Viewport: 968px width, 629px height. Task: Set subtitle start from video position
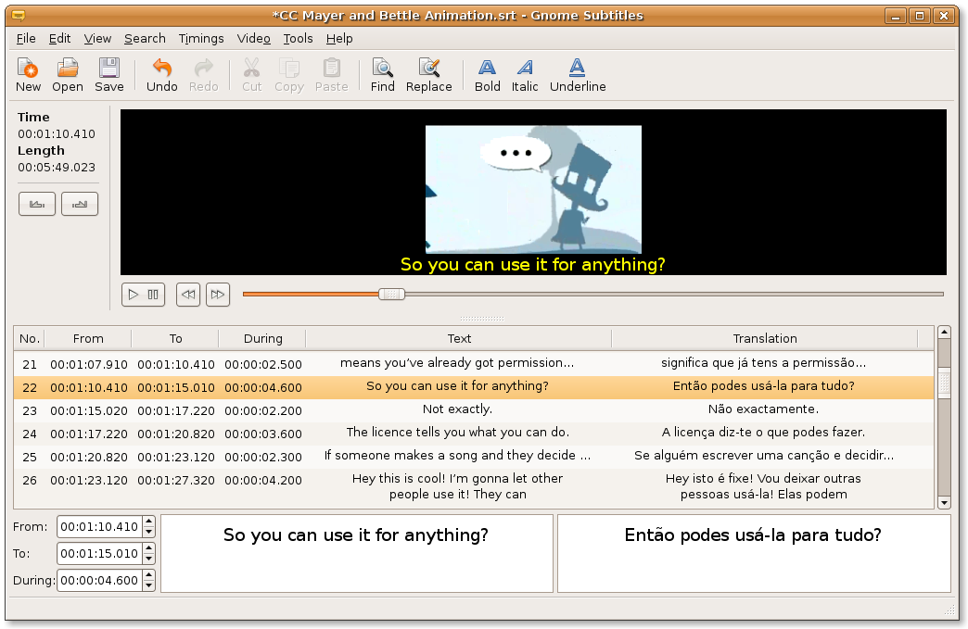point(37,204)
